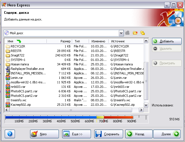Click the horizontal scroll left arrow
Viewport: 185px width, 142px height.
[x=7, y=110]
